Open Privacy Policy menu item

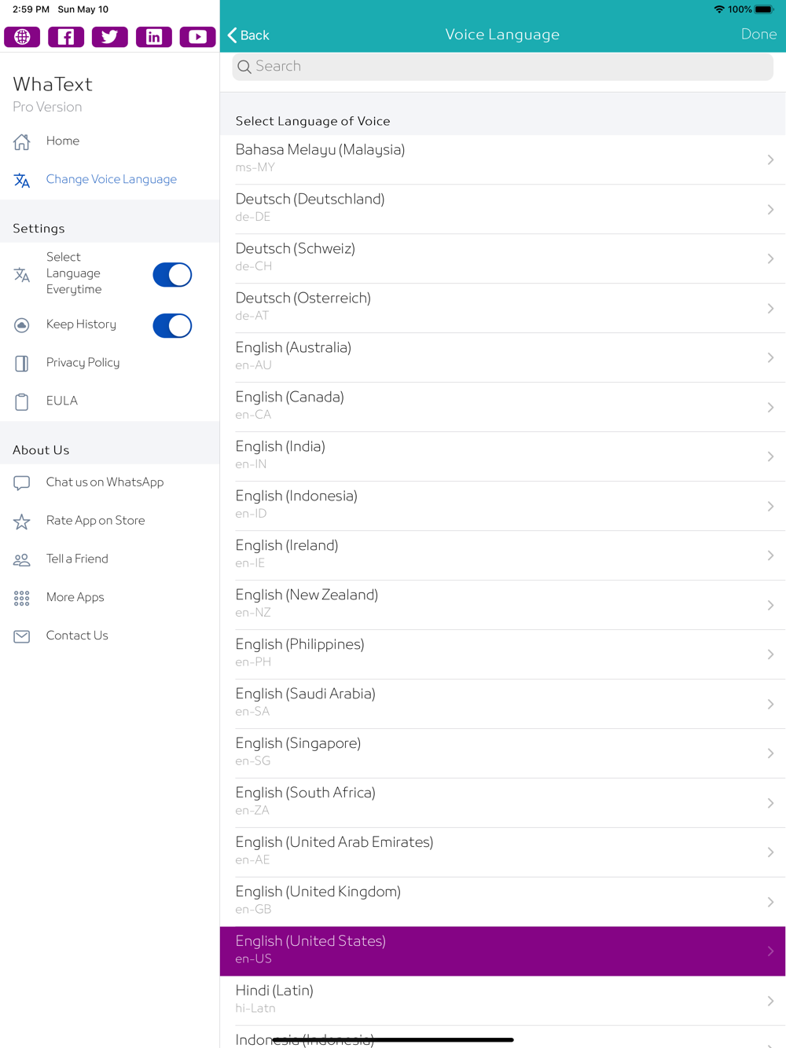click(x=110, y=363)
